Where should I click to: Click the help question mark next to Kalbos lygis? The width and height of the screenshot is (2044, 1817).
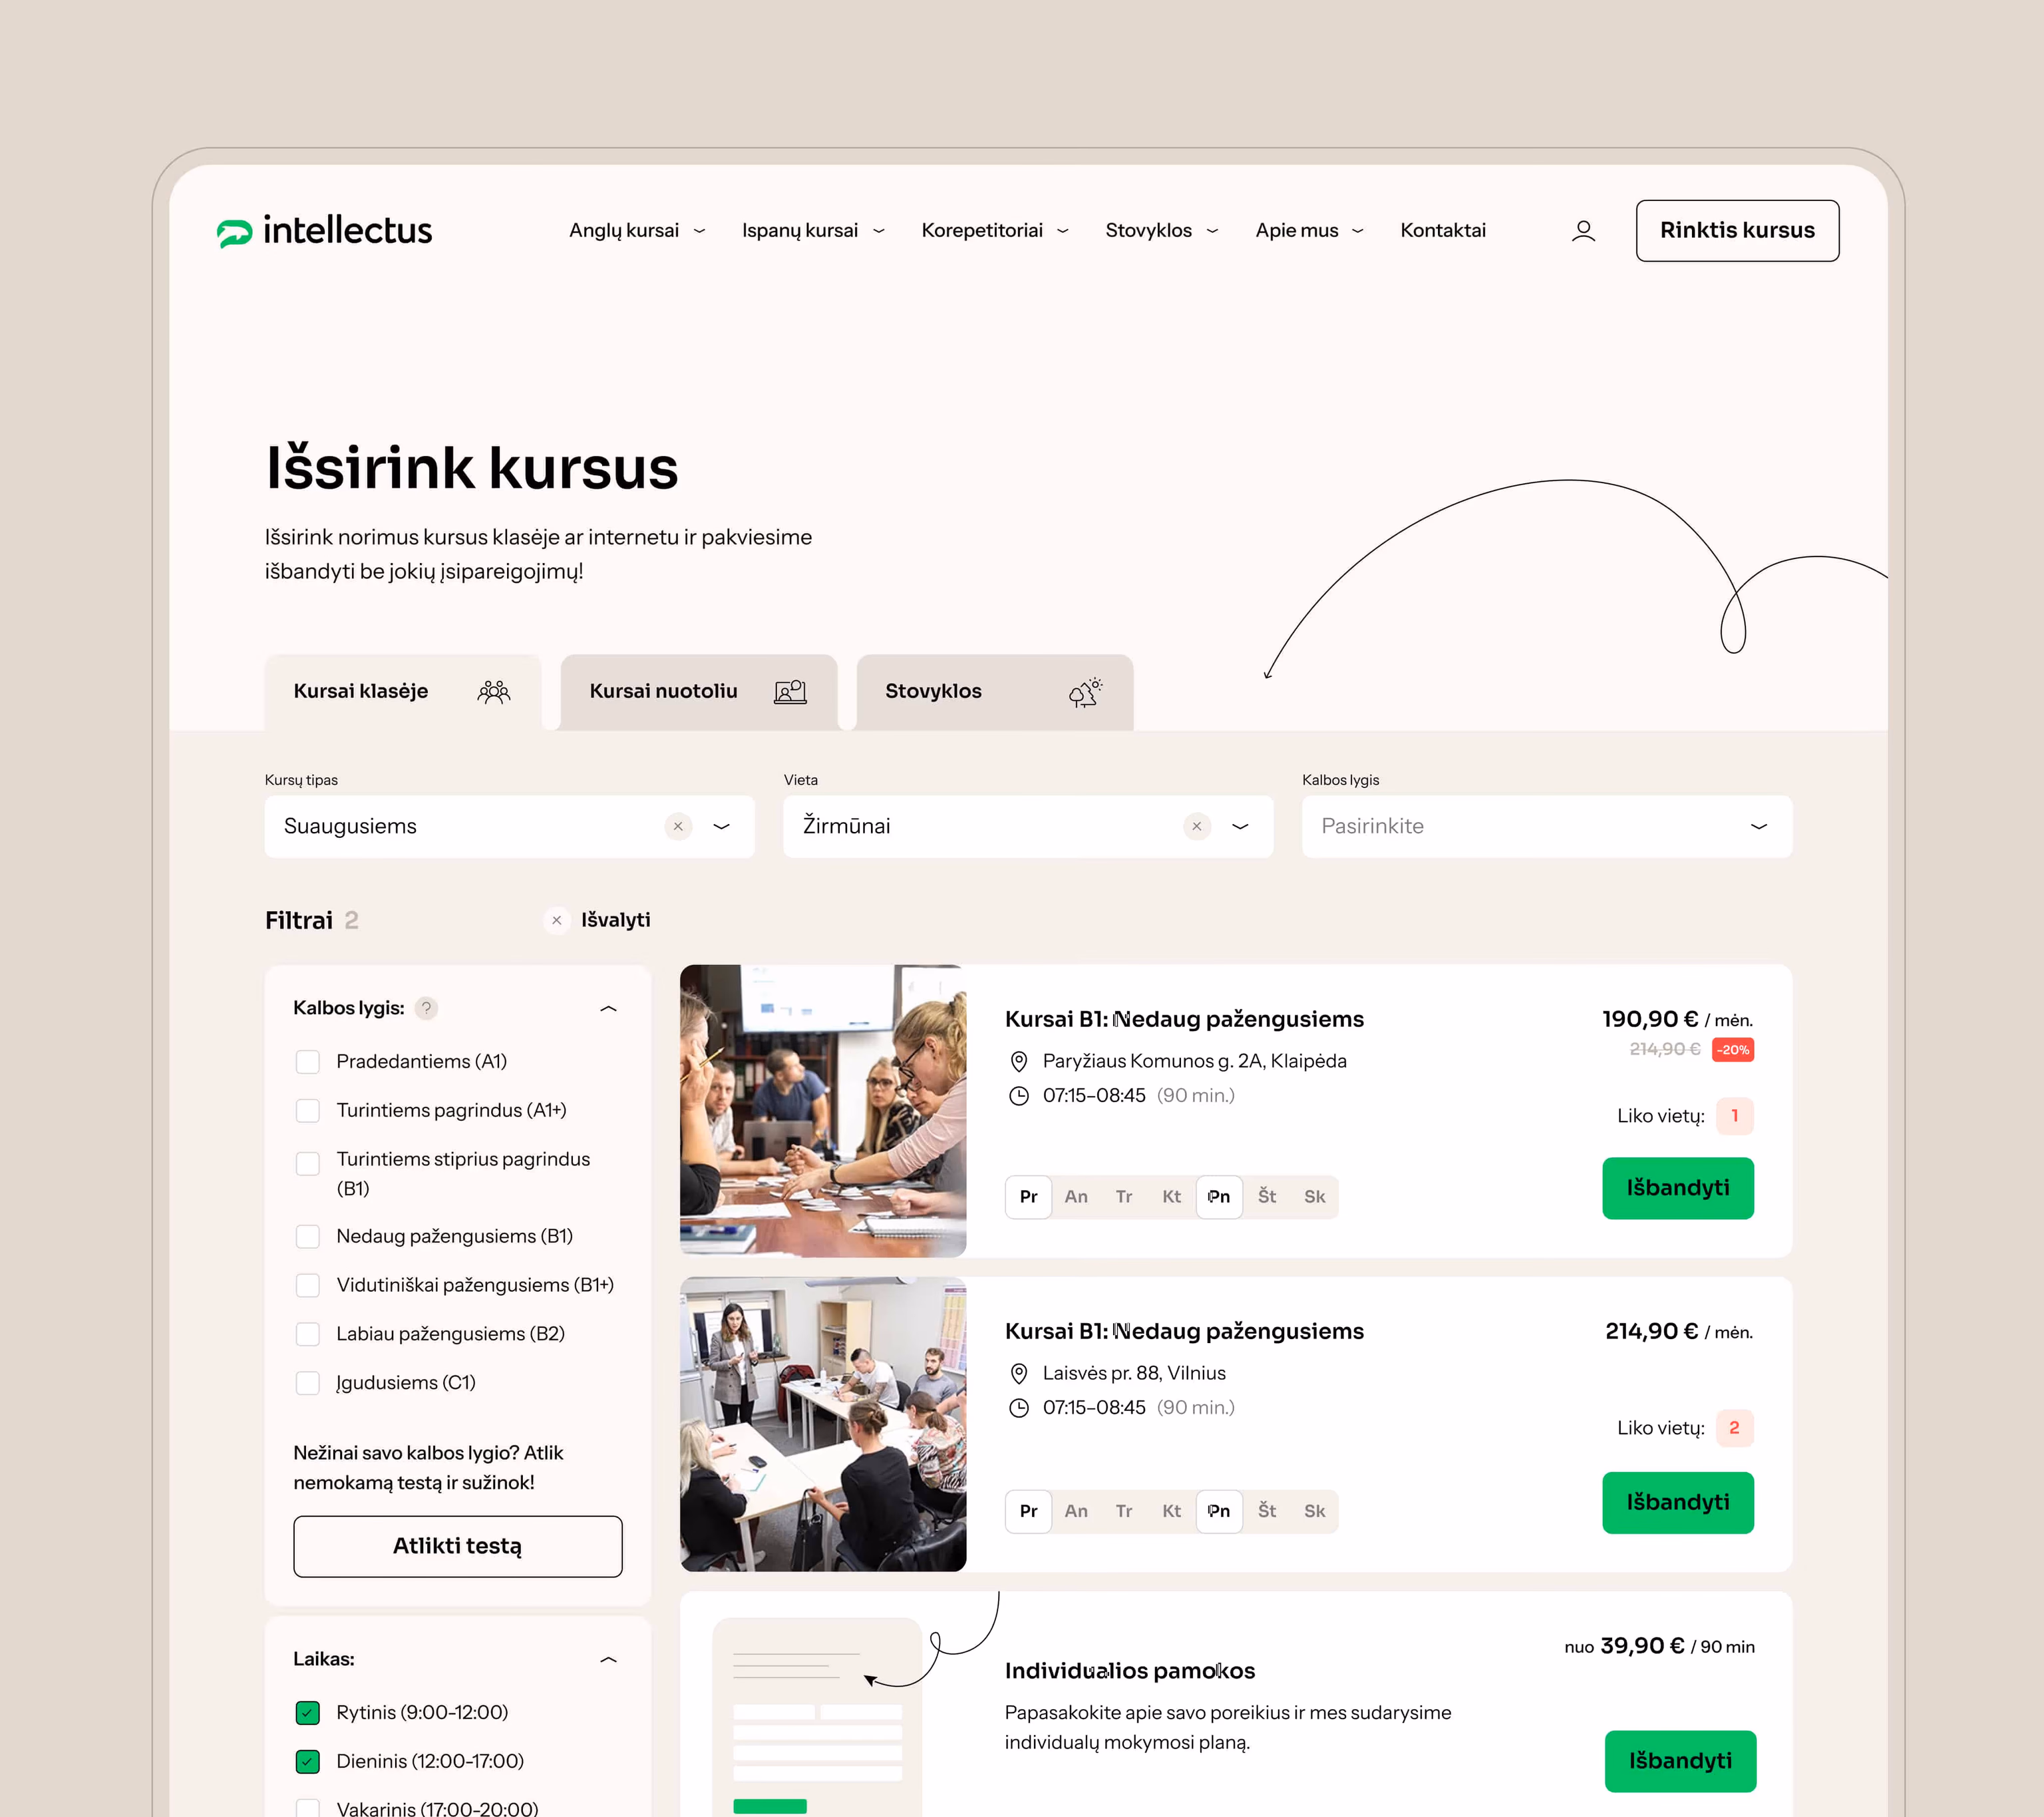(427, 1008)
